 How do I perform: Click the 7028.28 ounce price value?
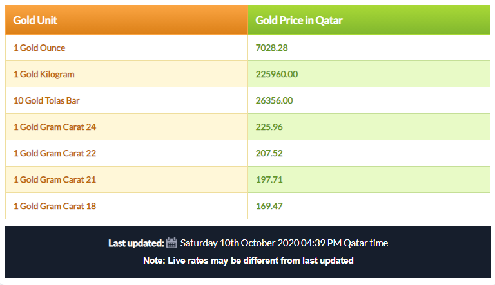point(271,48)
